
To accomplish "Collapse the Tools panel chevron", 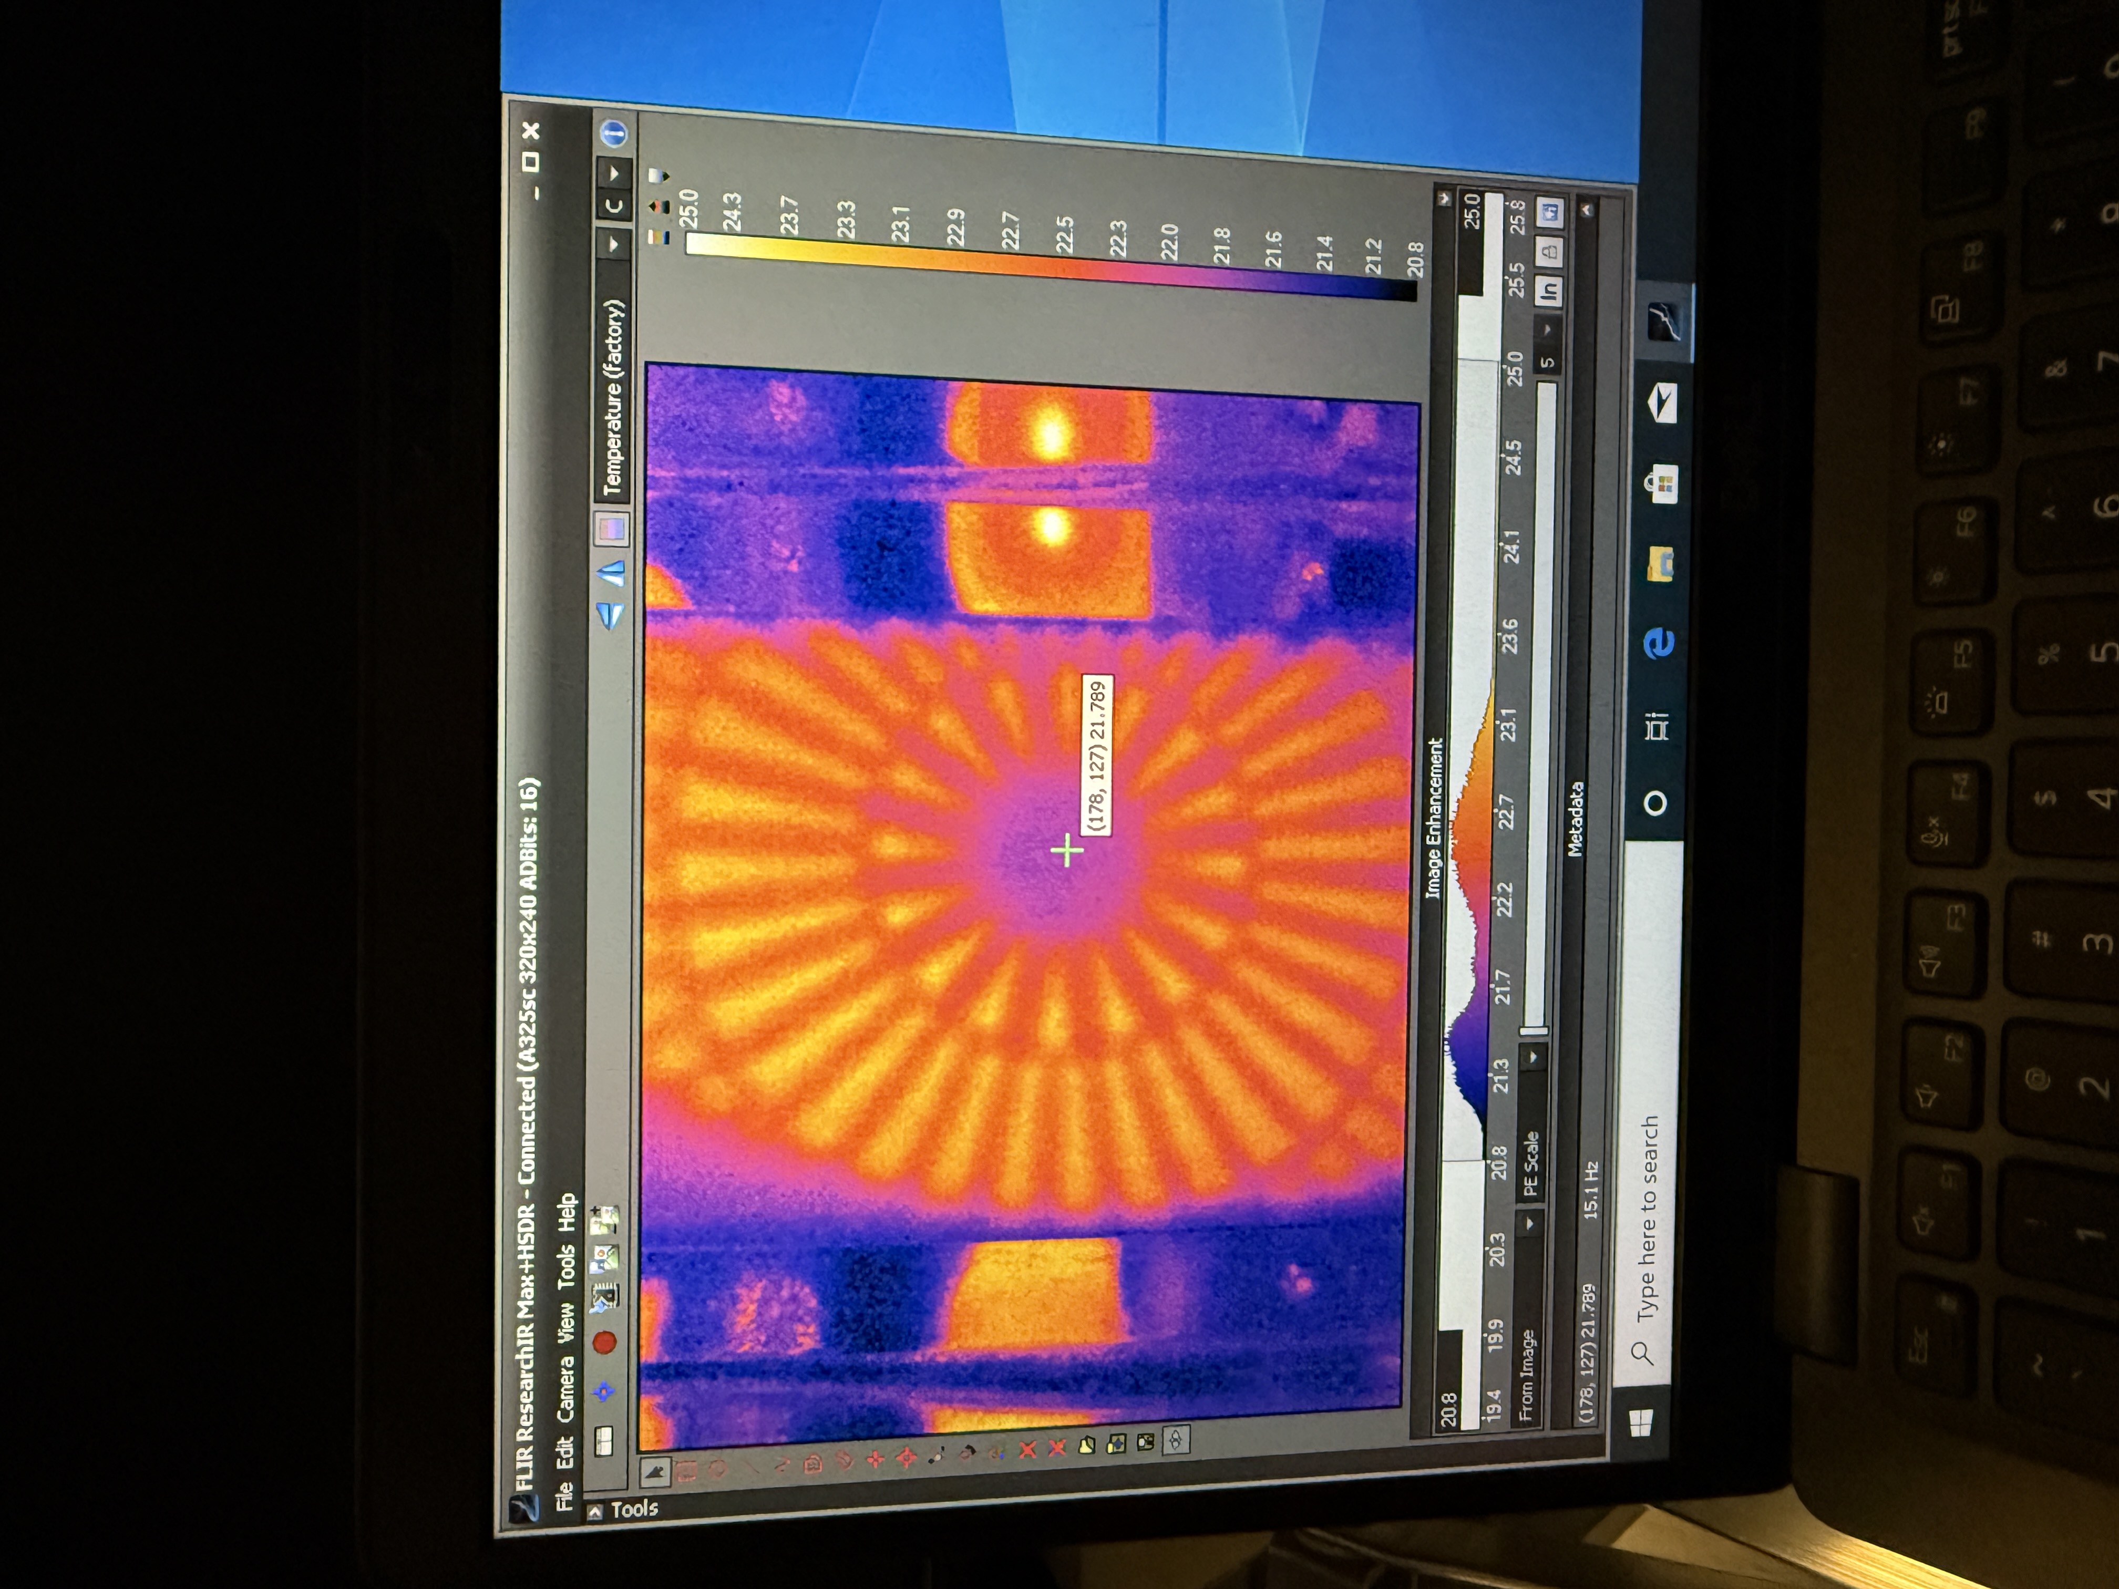I will [595, 1511].
